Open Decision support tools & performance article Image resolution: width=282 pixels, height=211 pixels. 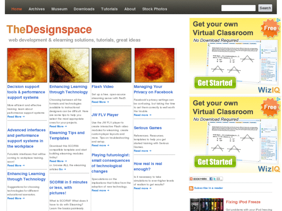[26, 92]
